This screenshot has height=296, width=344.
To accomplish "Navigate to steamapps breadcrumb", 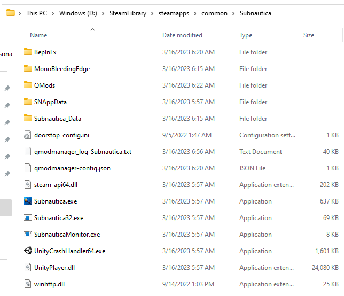I will (x=174, y=13).
